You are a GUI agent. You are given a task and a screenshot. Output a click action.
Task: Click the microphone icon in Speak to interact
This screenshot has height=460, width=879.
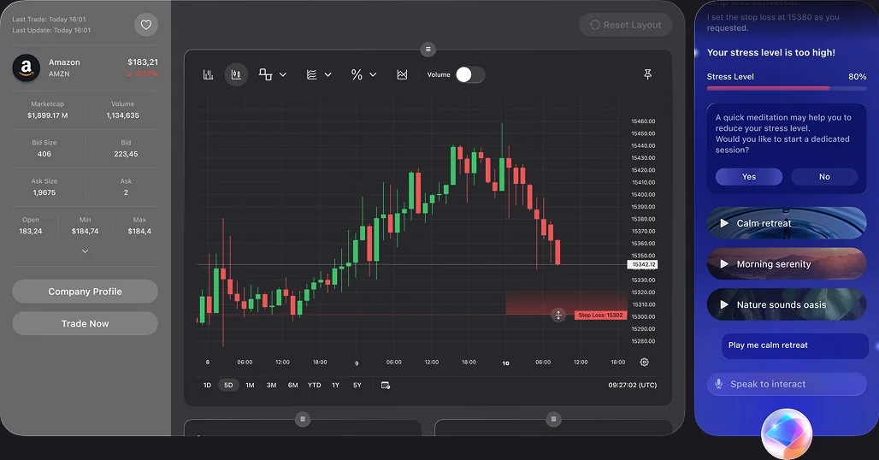(718, 384)
